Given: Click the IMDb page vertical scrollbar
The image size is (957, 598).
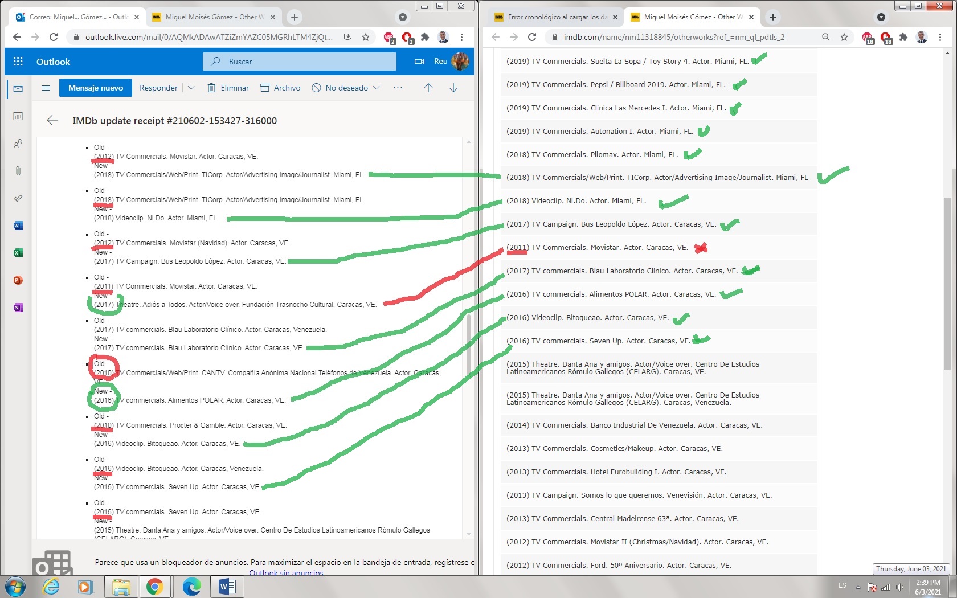Looking at the screenshot, I should point(947,285).
